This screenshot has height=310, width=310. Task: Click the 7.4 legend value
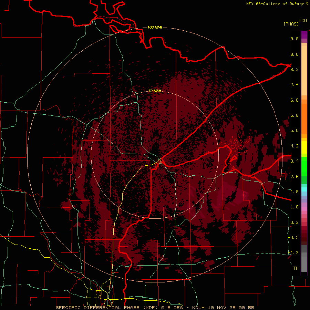(294, 85)
